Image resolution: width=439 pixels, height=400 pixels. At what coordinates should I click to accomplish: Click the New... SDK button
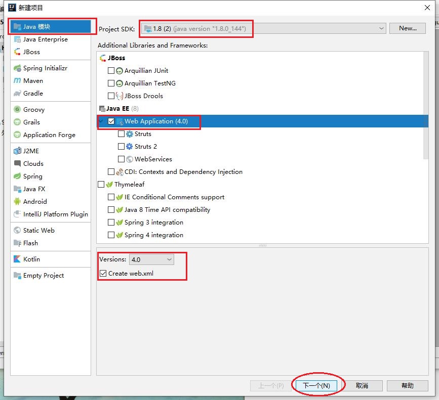pos(408,28)
